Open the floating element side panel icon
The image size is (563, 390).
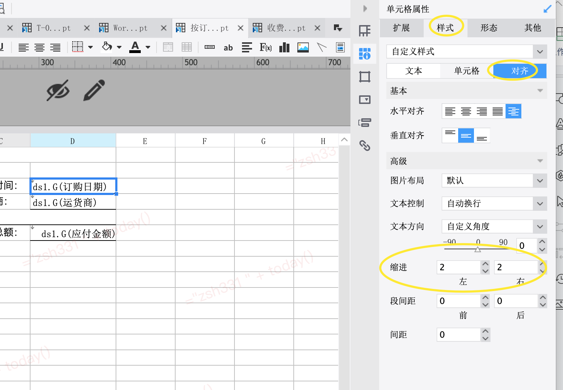[x=365, y=77]
